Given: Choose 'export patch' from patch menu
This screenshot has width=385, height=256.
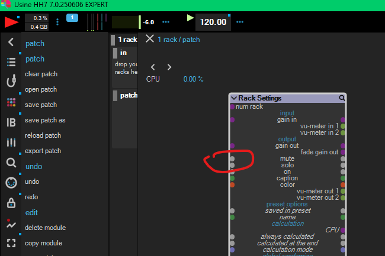Looking at the screenshot, I should [x=43, y=151].
